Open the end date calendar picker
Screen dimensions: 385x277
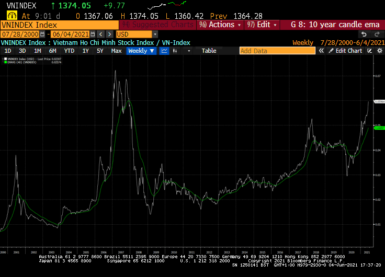[x=93, y=34]
